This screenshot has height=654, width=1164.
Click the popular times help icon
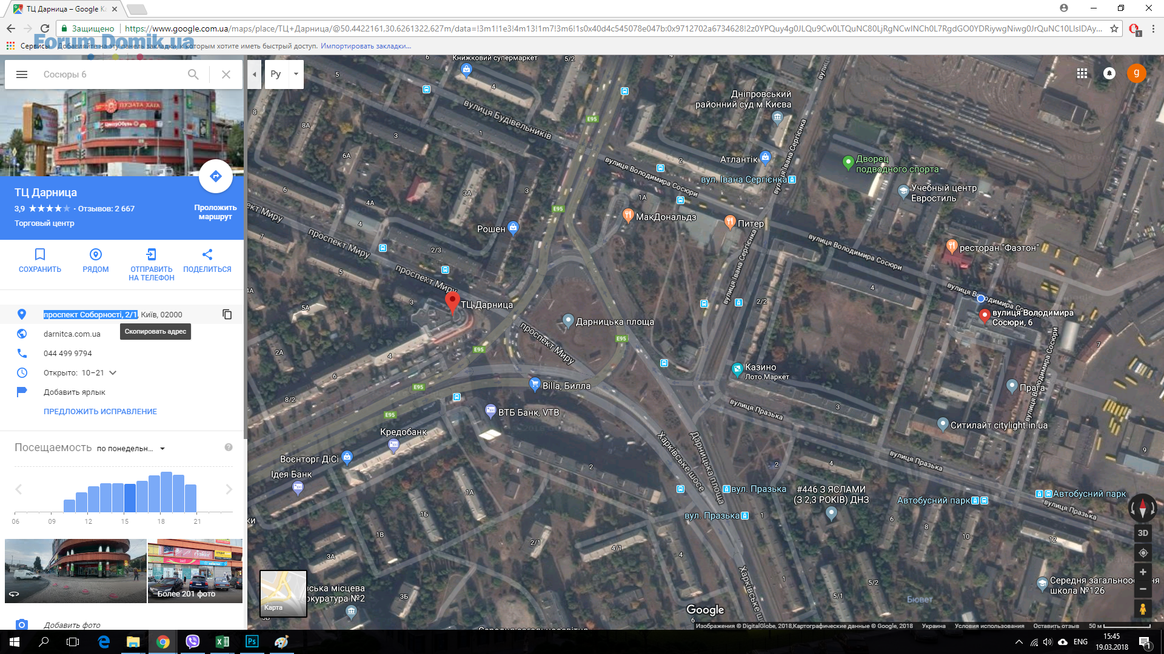point(229,448)
